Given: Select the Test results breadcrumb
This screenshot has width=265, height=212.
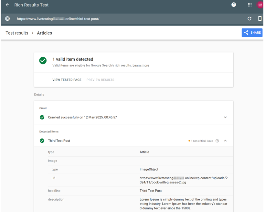Looking at the screenshot, I should tap(17, 33).
